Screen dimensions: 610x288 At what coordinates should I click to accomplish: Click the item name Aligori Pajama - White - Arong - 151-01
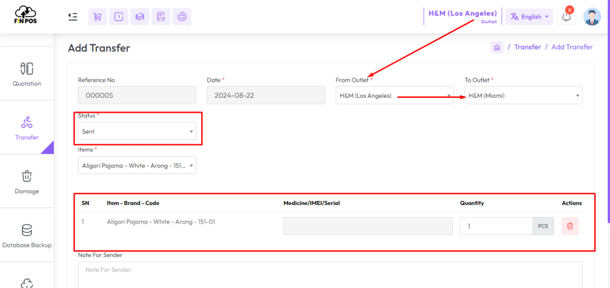tap(161, 222)
